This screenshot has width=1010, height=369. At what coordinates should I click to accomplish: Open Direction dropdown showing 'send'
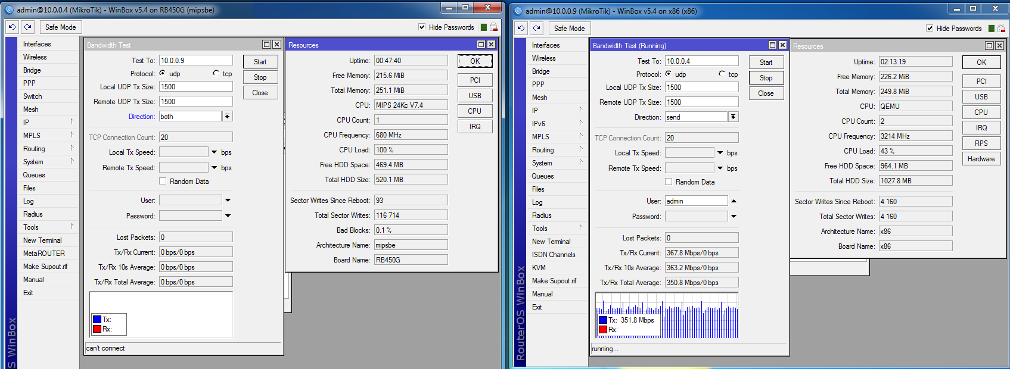[x=734, y=117]
